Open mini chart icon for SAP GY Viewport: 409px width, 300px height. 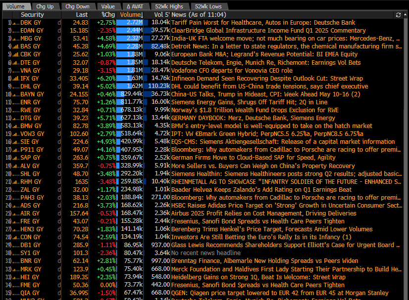coord(16,158)
